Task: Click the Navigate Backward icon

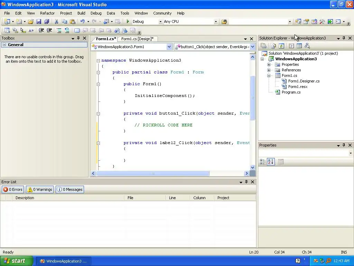Action: (106, 21)
